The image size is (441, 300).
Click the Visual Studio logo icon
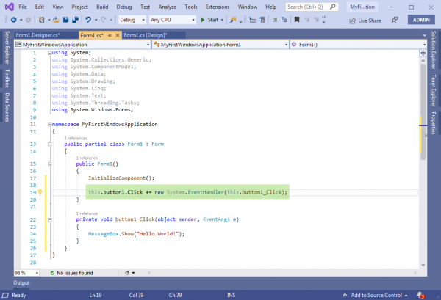pos(8,6)
